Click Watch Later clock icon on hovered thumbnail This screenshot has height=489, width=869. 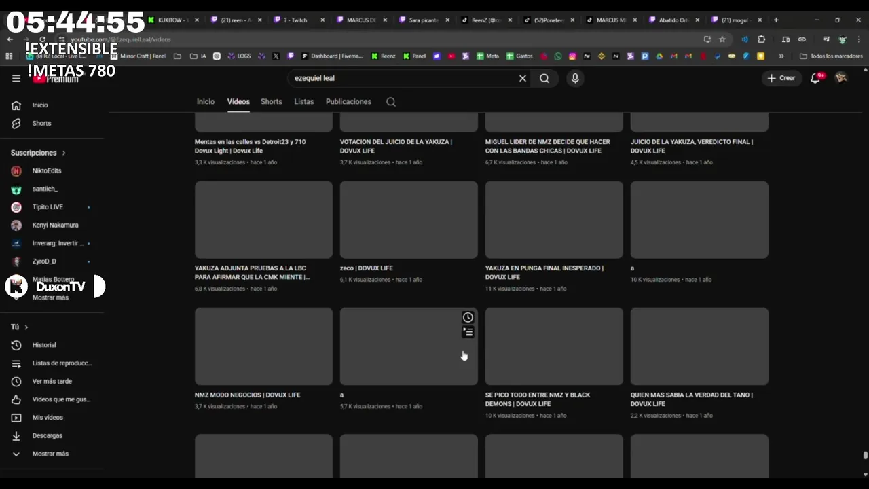(468, 317)
